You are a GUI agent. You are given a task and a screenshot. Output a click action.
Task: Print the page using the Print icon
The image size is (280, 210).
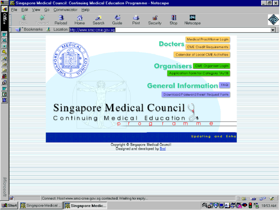pyautogui.click(x=136, y=20)
